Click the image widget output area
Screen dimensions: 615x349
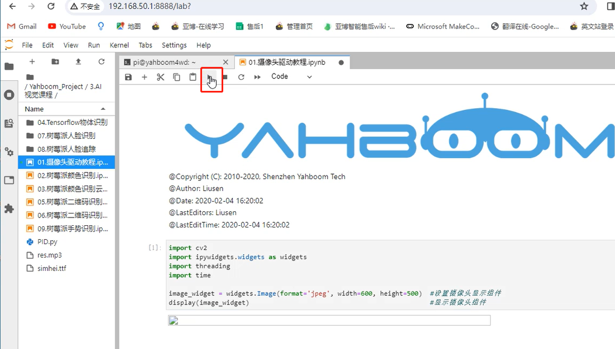pos(329,321)
